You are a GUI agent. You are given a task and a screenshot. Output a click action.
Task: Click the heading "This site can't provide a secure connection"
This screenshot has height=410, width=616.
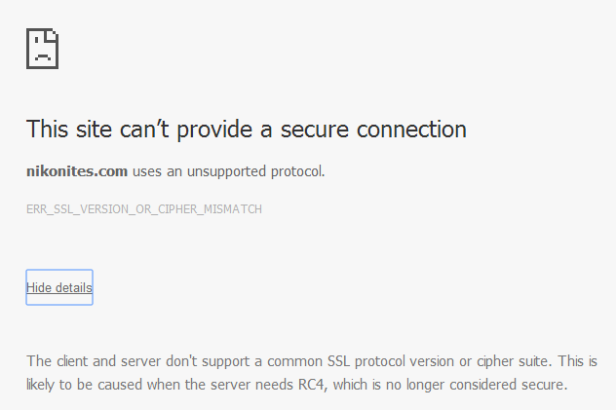tap(247, 129)
